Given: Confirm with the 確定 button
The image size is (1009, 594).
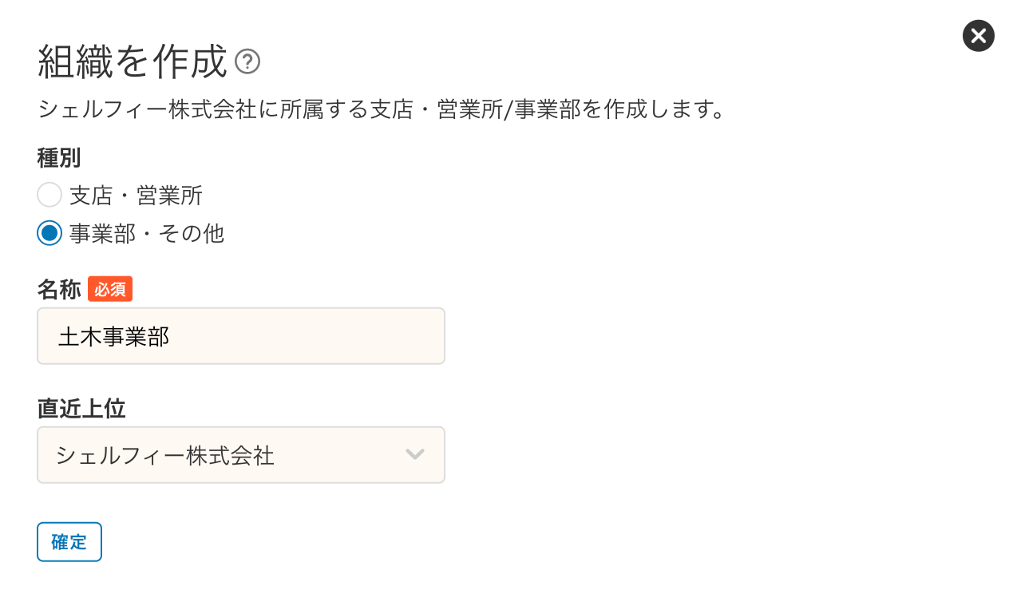Looking at the screenshot, I should [69, 542].
